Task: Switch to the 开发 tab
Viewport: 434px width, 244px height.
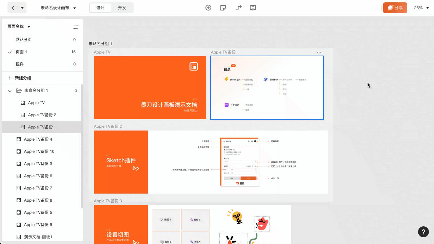Action: coord(122,8)
